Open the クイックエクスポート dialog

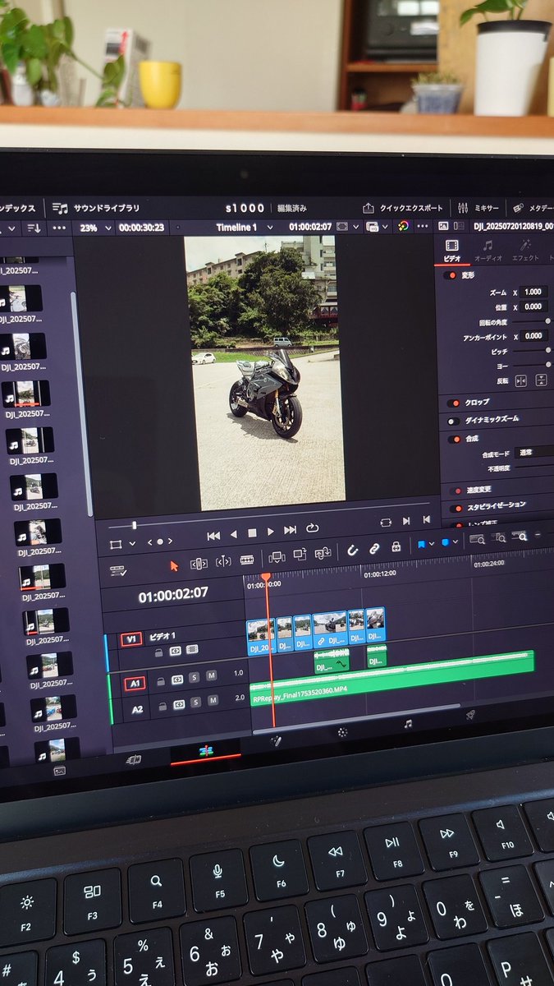402,208
